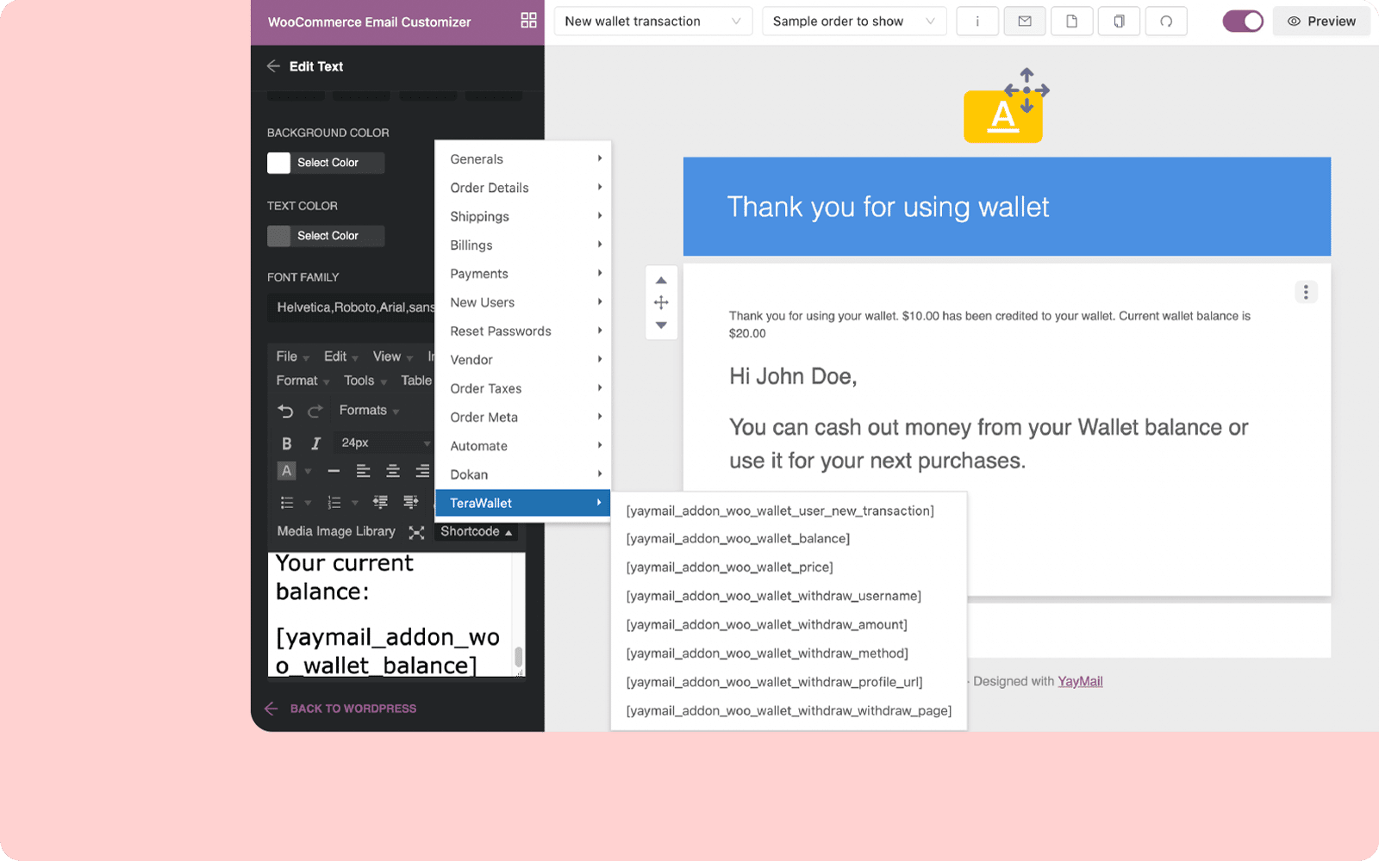Move the element down with the arrow
This screenshot has height=861, width=1379.
(661, 325)
